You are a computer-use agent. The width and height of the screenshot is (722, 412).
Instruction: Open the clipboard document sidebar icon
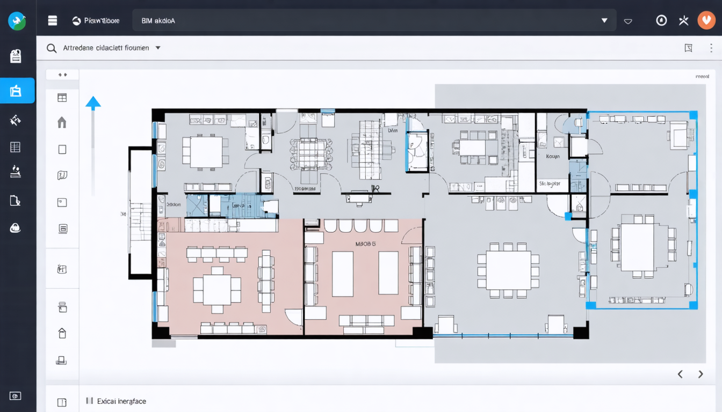point(16,56)
